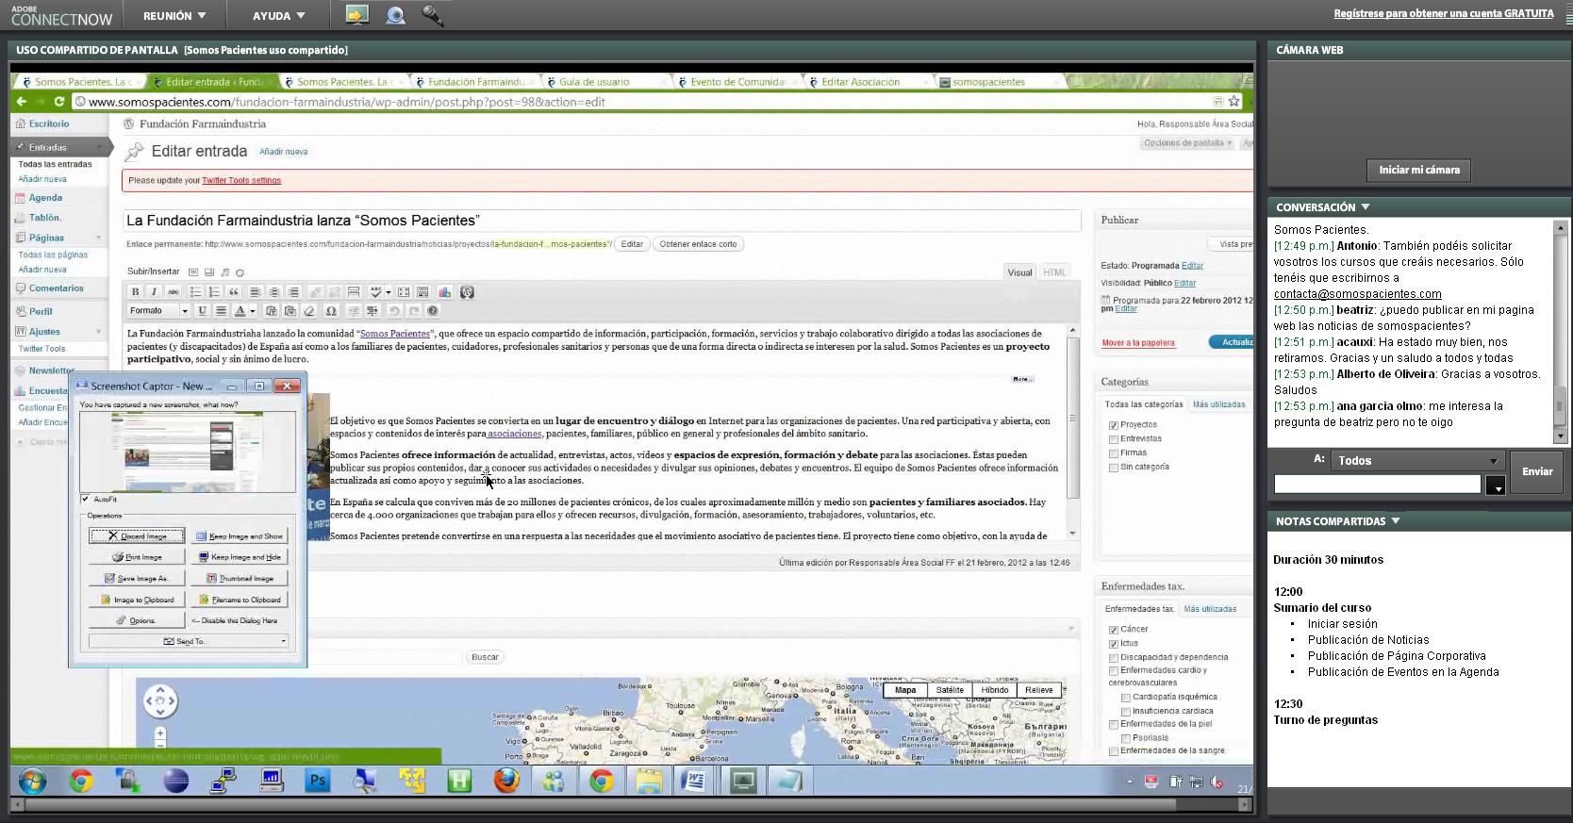
Task: Click the Twitter Tools settings link
Action: [241, 180]
